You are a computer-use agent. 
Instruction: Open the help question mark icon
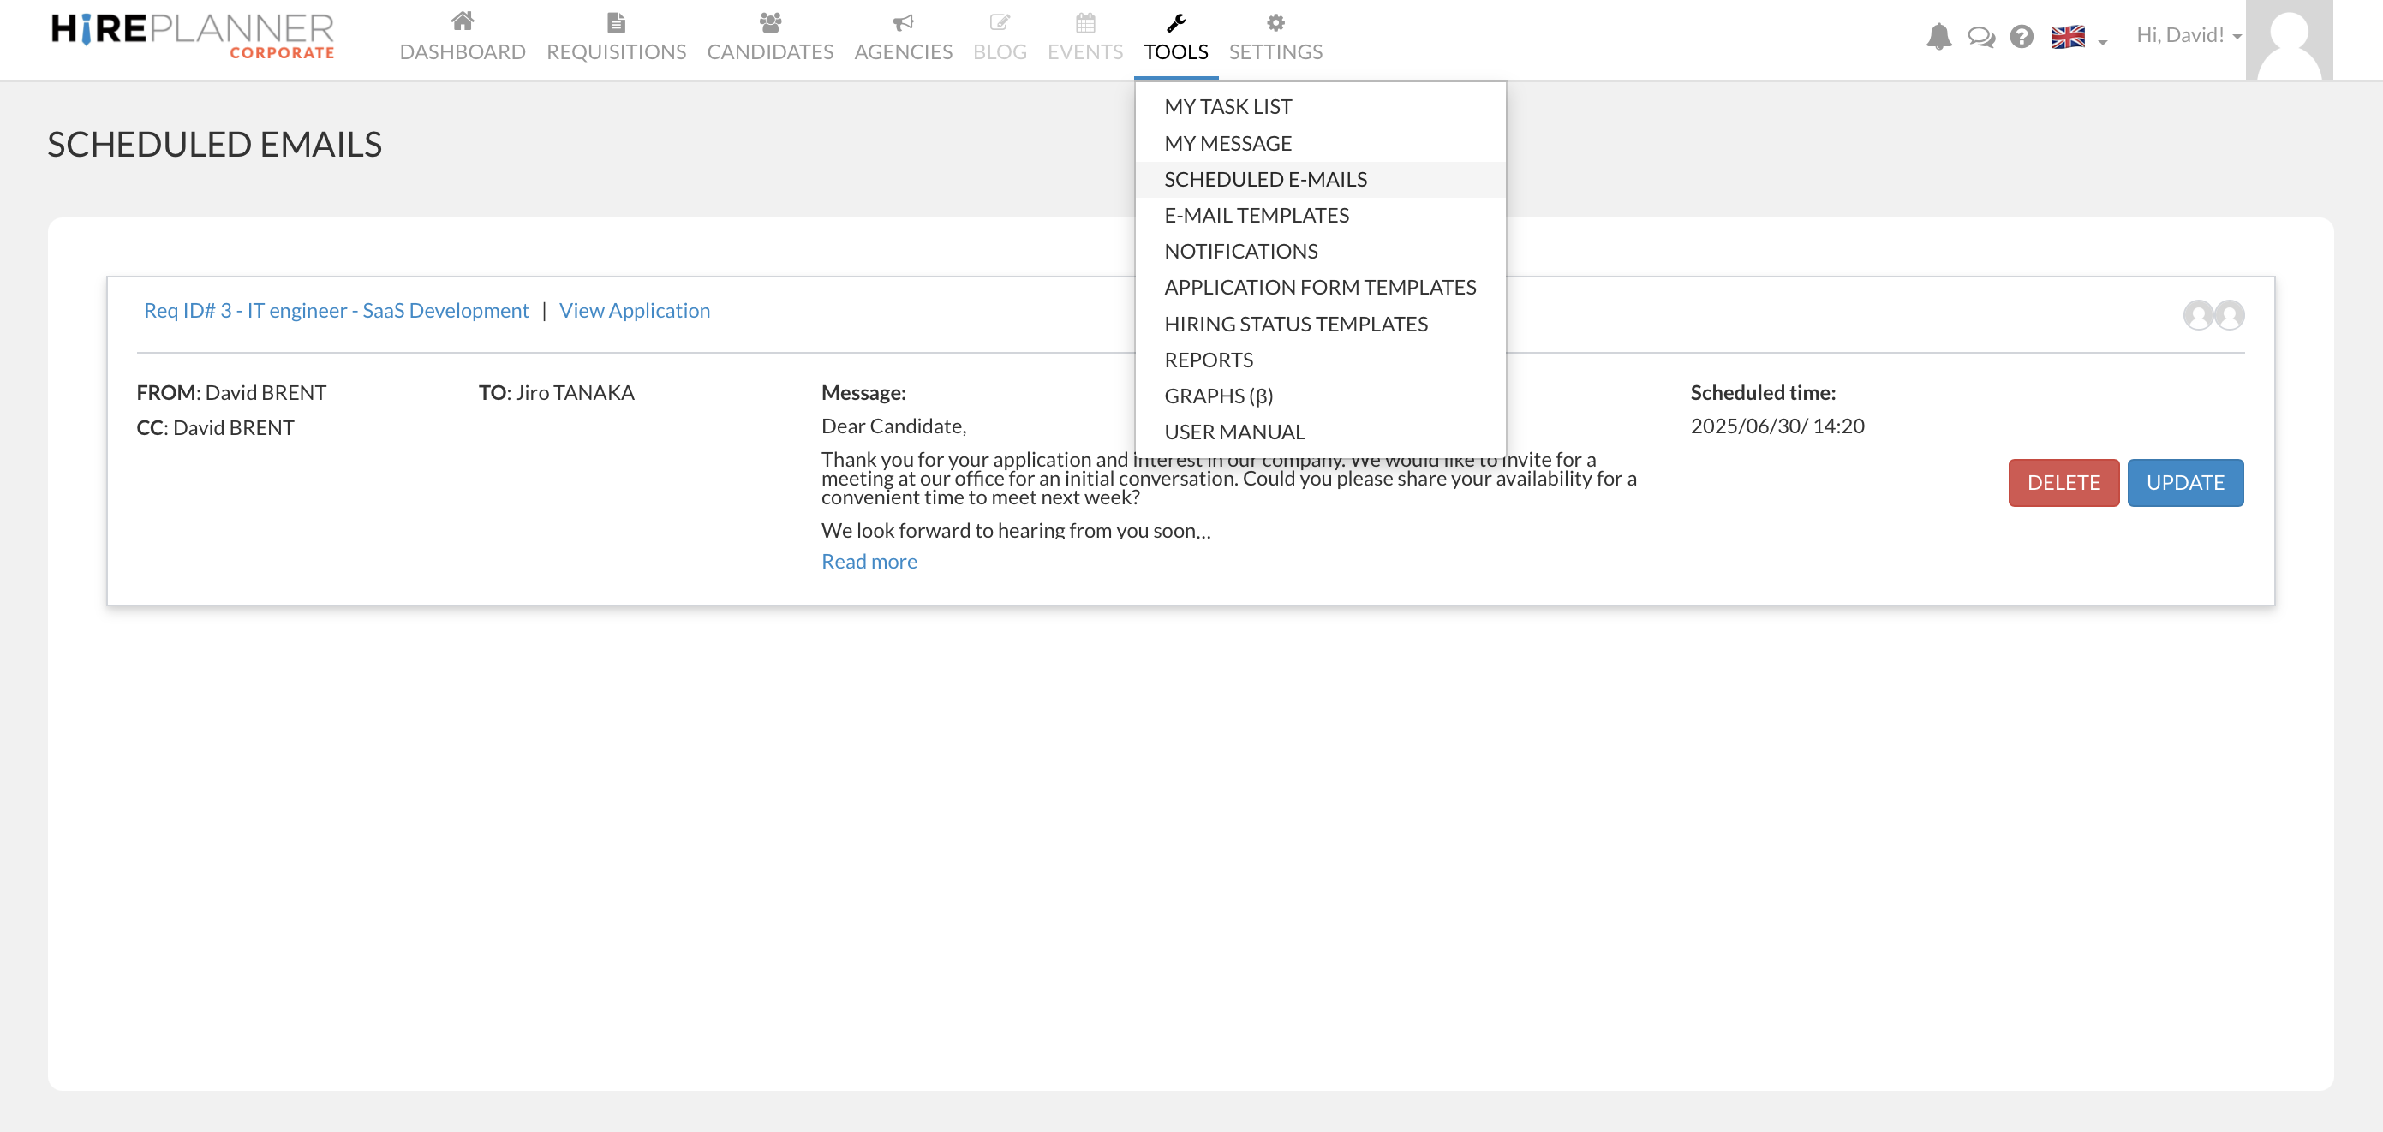(x=2022, y=37)
